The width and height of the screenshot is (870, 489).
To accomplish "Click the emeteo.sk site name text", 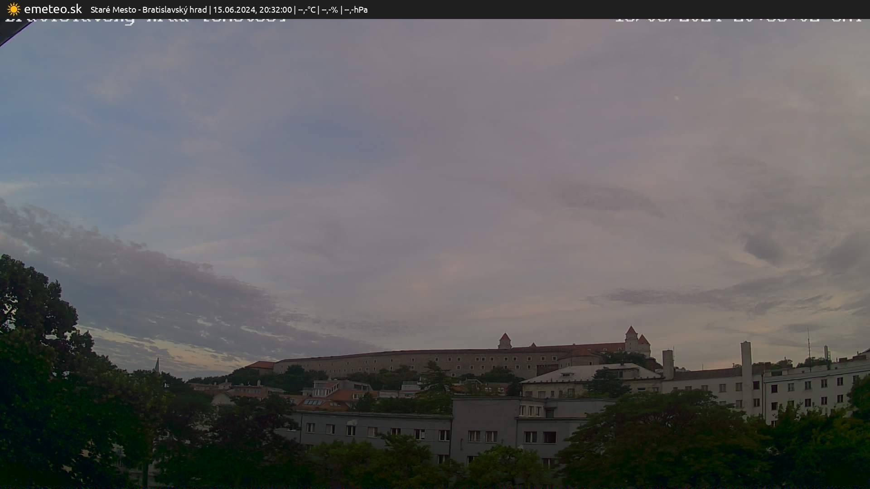I will pos(53,9).
